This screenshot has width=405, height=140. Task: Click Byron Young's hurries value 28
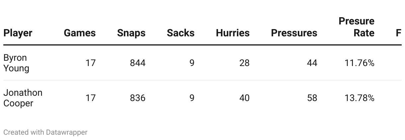click(244, 63)
